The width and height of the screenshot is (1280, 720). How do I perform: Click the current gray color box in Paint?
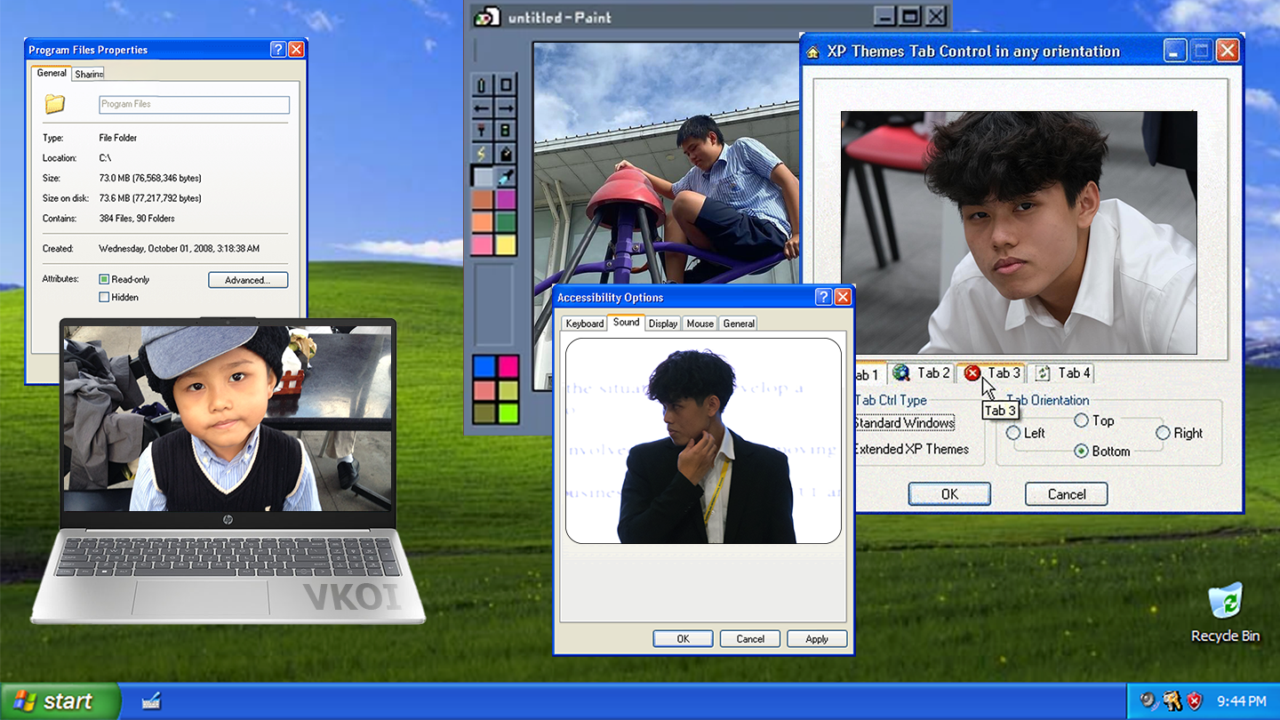pos(482,177)
